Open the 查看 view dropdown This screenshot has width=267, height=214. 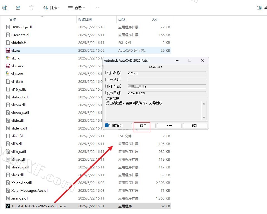coord(77,8)
